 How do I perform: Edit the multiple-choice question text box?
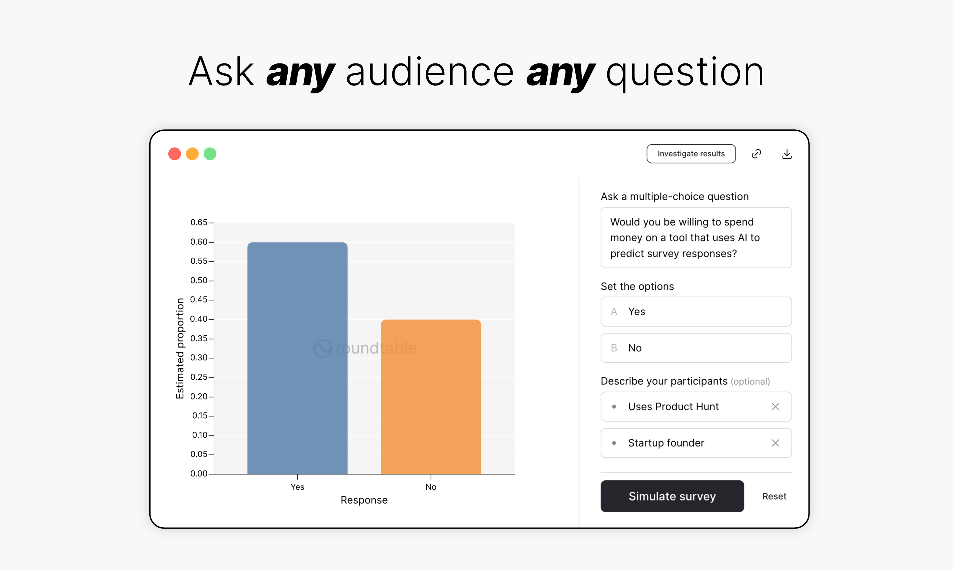[696, 237]
